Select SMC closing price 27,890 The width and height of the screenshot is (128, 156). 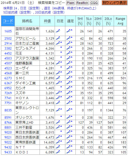click(x=49, y=78)
